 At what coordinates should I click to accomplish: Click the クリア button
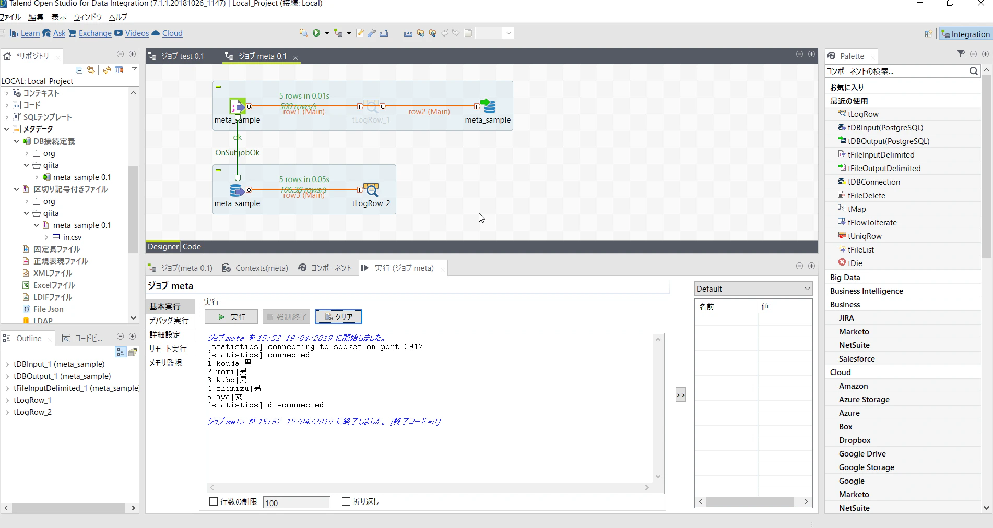point(338,317)
